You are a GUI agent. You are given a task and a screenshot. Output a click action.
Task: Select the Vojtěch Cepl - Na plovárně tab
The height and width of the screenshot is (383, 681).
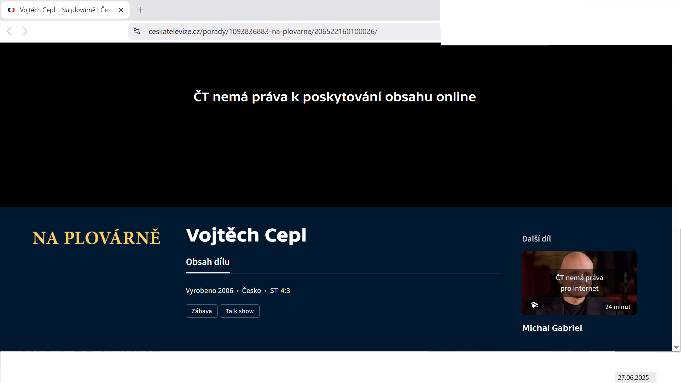tap(65, 10)
